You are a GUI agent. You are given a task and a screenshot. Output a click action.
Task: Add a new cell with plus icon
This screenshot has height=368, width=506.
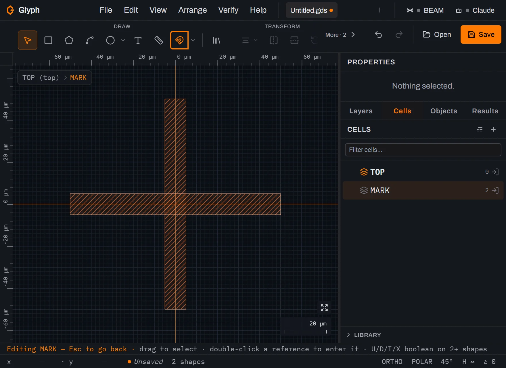(x=493, y=129)
